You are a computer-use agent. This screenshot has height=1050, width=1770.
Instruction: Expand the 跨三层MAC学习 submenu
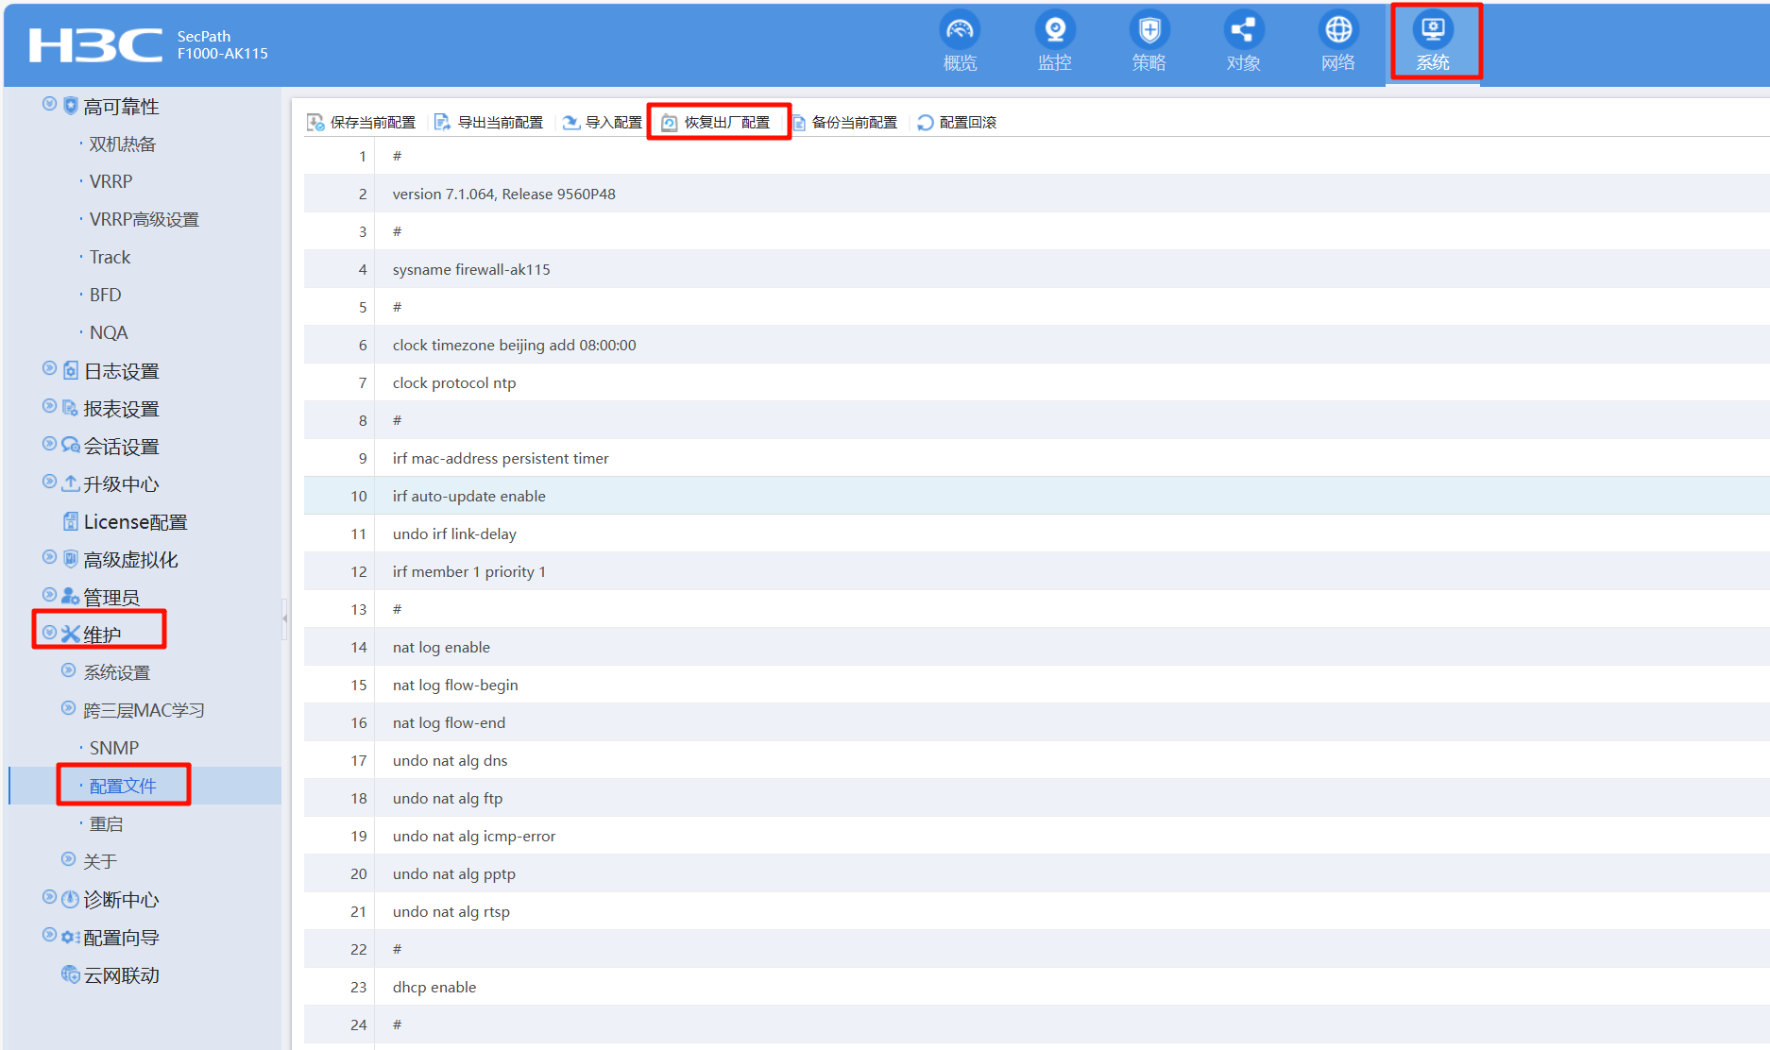[x=68, y=708]
